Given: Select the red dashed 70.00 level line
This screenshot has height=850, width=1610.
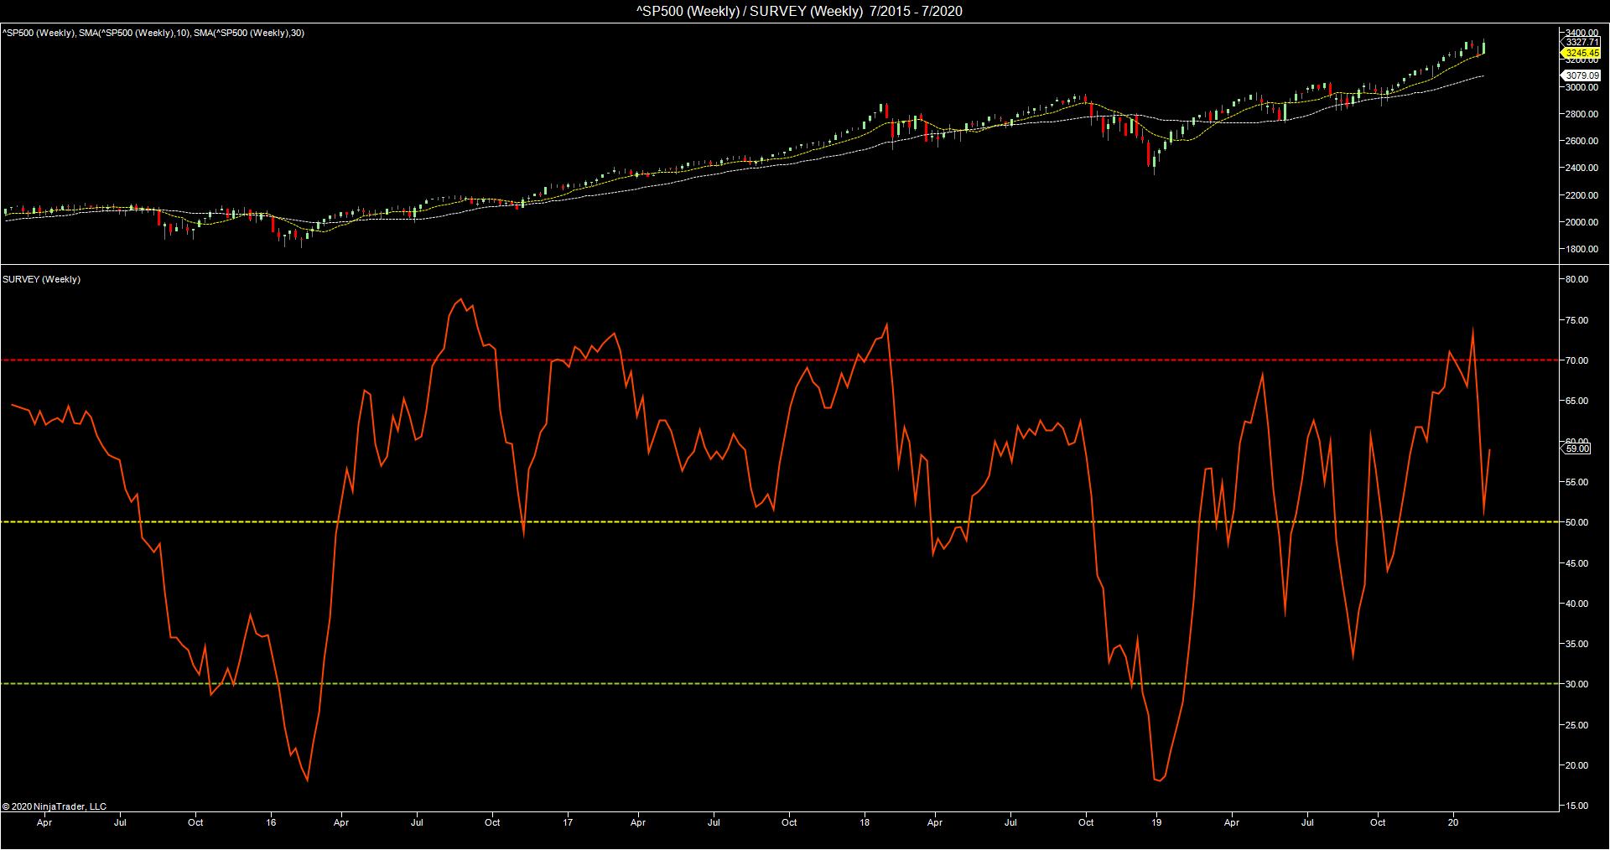Looking at the screenshot, I should click(x=780, y=360).
